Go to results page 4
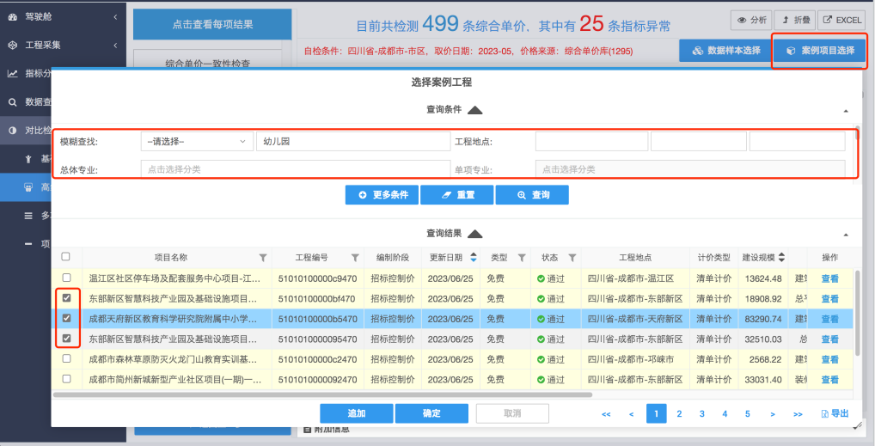Viewport: 875px width, 446px height. pyautogui.click(x=725, y=413)
